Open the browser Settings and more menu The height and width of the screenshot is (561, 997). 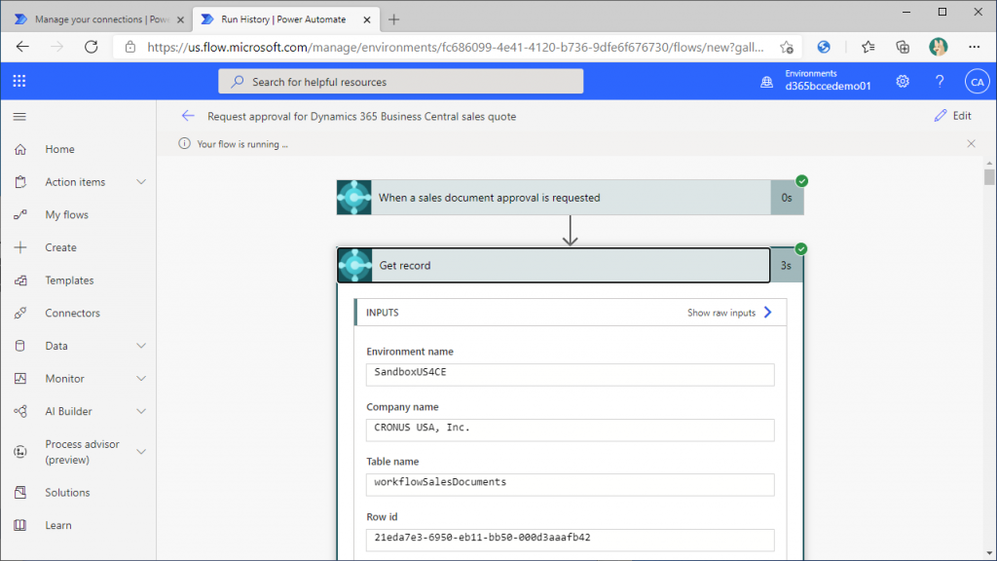coord(974,47)
